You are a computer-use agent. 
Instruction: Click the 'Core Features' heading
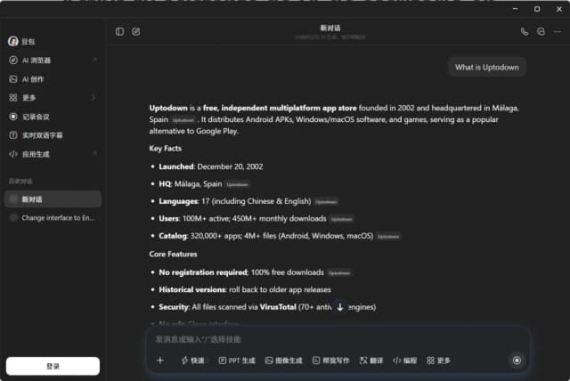173,254
